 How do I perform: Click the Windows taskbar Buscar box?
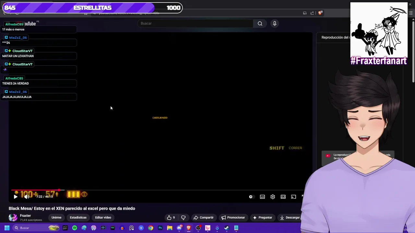pyautogui.click(x=37, y=228)
